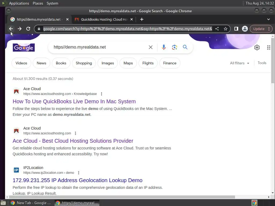Click Ace Cloud favicon of Knowledgebase result
This screenshot has width=275, height=206.
click(16, 91)
